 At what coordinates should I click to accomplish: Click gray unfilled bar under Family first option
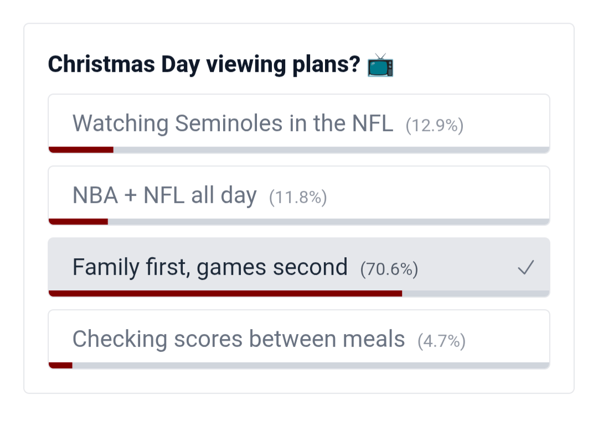(x=476, y=293)
